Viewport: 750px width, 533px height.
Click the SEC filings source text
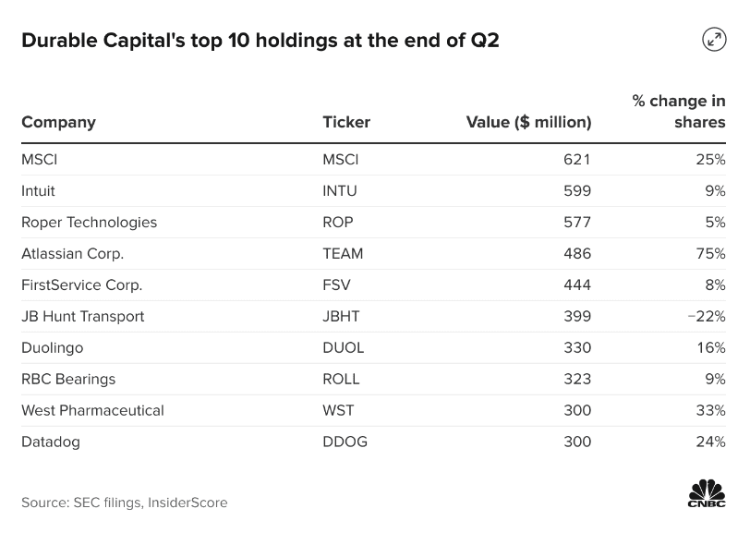click(124, 503)
